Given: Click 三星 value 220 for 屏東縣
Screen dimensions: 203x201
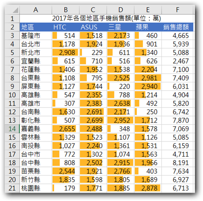Looking at the screenshot, I should tap(120, 86).
